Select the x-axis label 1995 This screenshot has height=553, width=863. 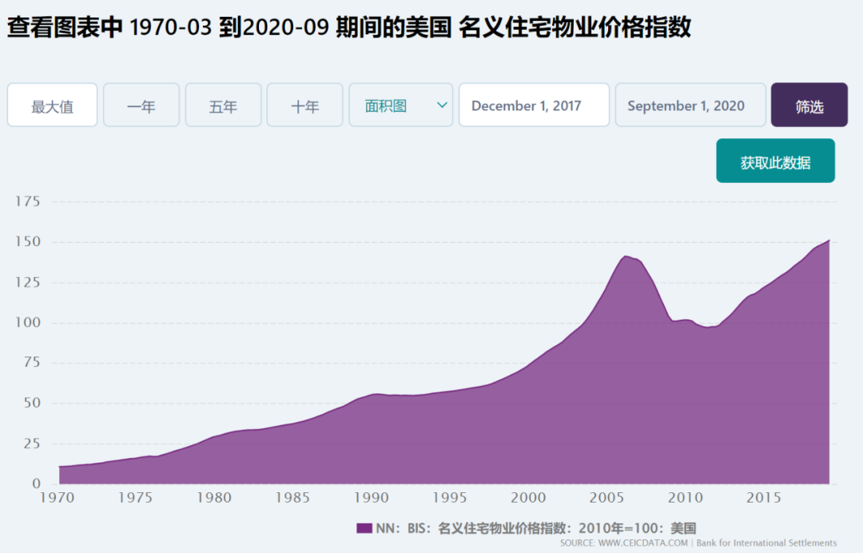[450, 498]
